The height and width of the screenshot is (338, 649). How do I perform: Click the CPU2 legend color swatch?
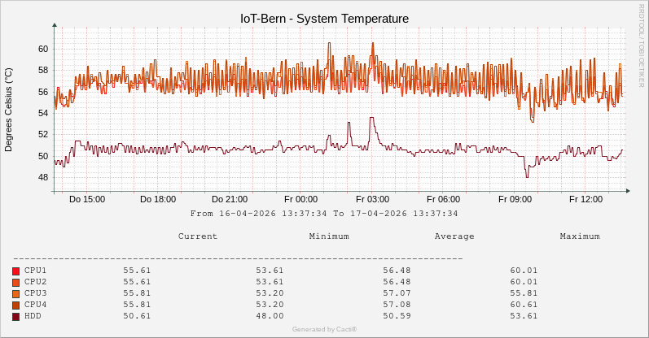15,282
